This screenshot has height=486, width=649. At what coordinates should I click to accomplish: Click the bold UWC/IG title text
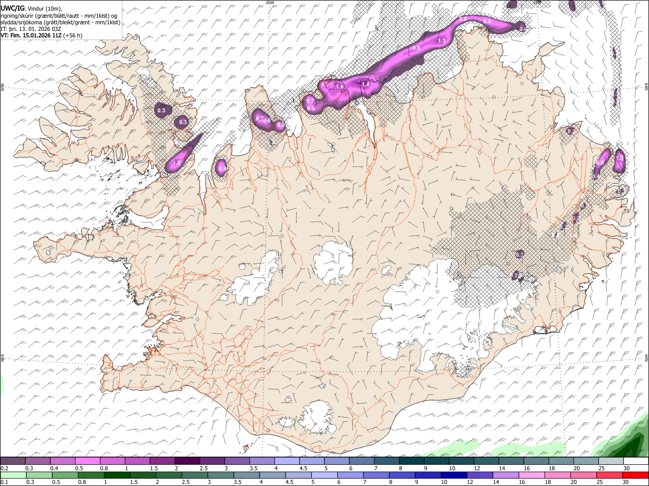click(x=12, y=8)
